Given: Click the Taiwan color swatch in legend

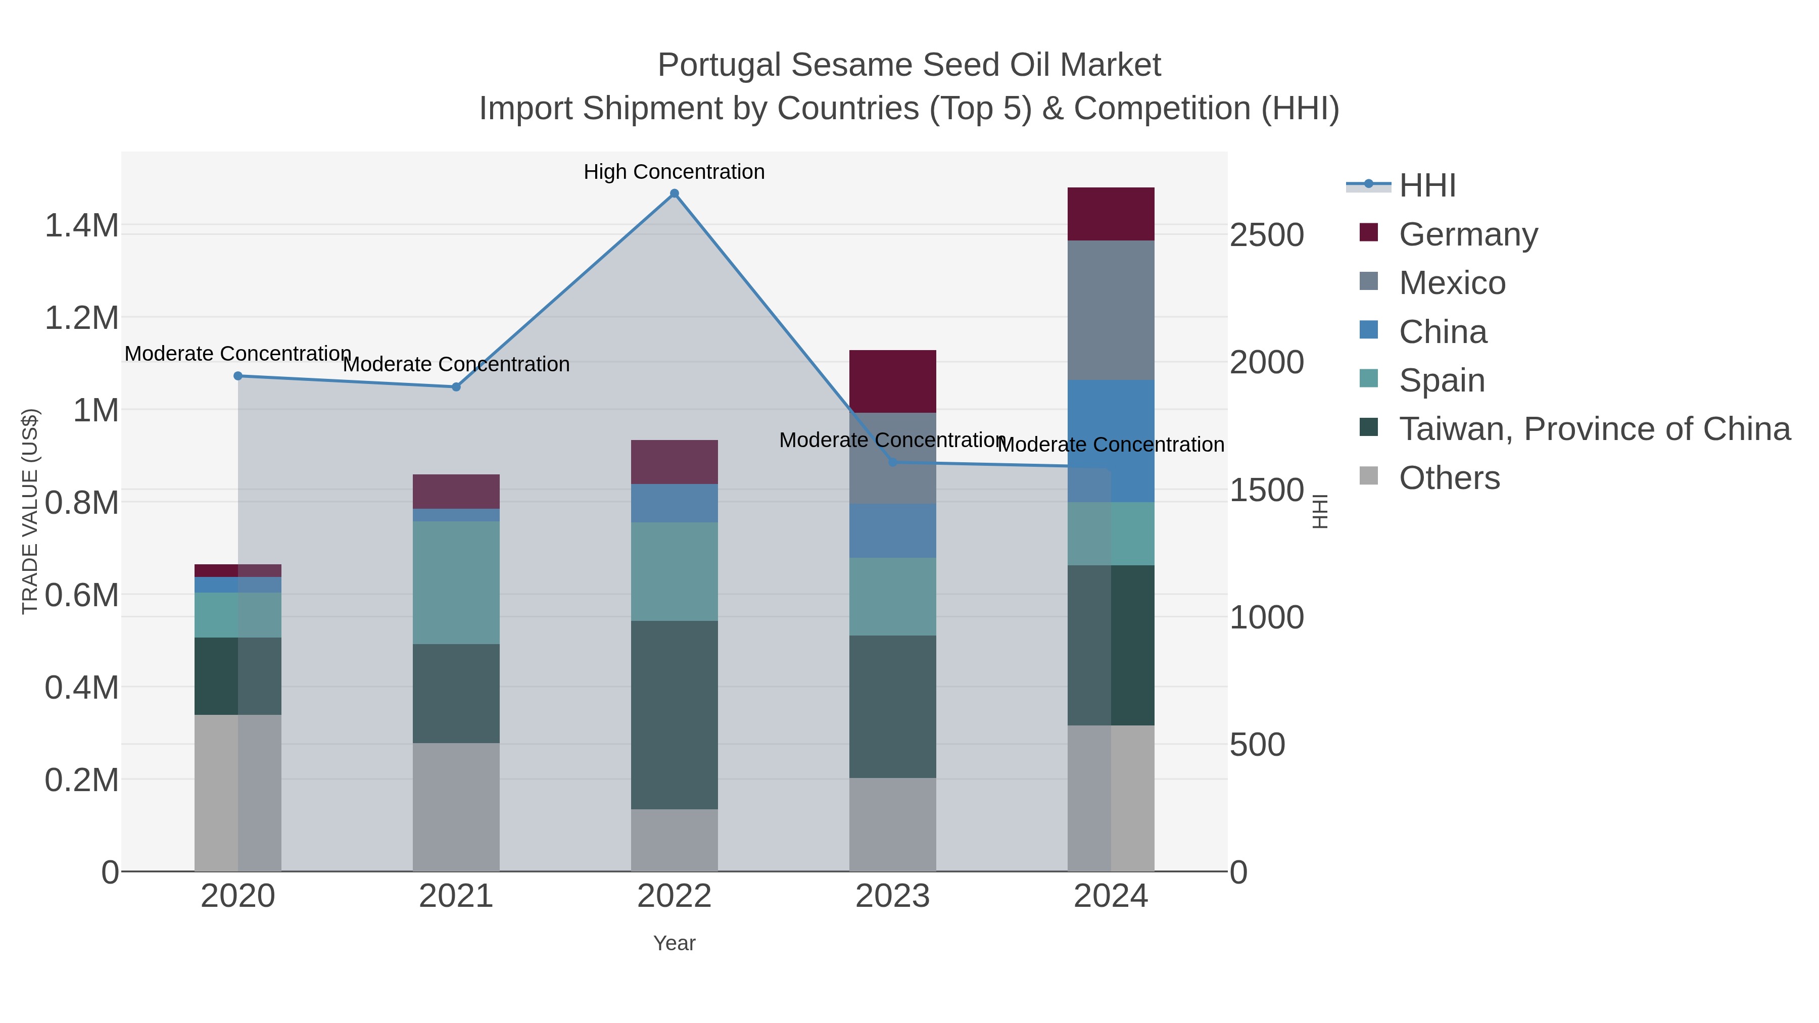Looking at the screenshot, I should tap(1368, 427).
